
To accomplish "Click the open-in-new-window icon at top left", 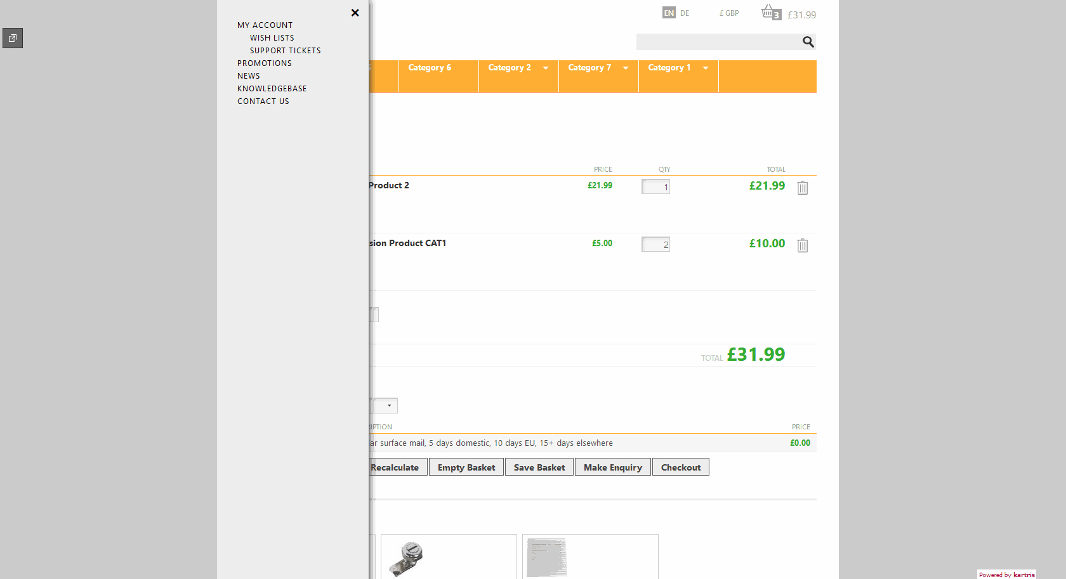I will (13, 38).
